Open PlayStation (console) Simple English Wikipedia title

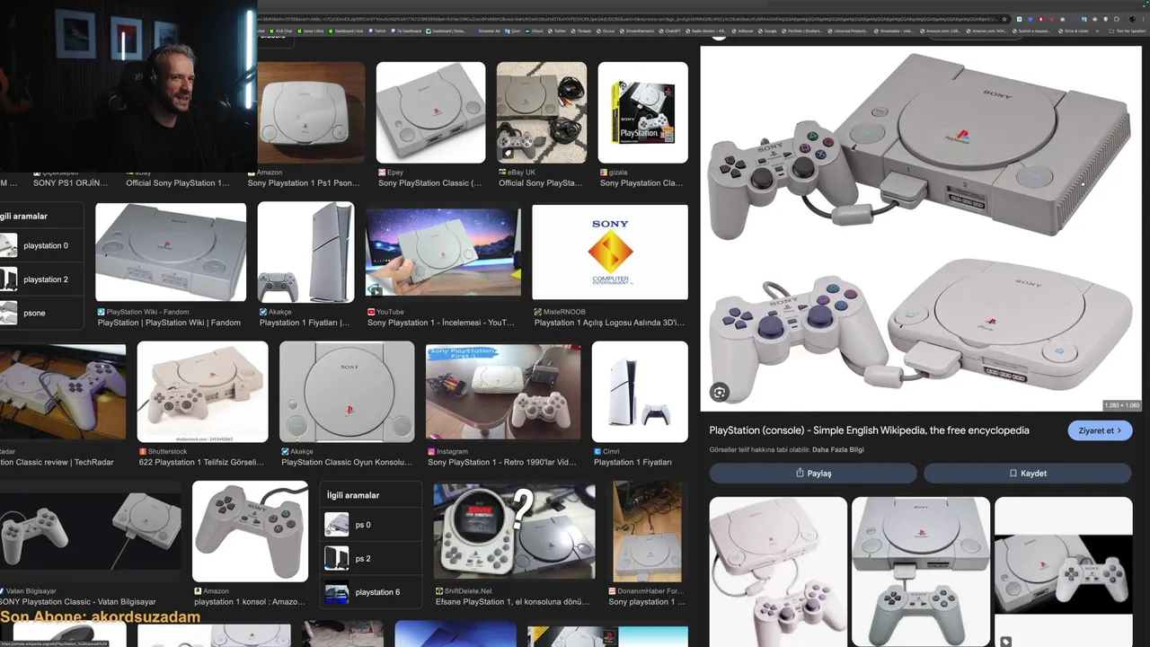tap(870, 430)
